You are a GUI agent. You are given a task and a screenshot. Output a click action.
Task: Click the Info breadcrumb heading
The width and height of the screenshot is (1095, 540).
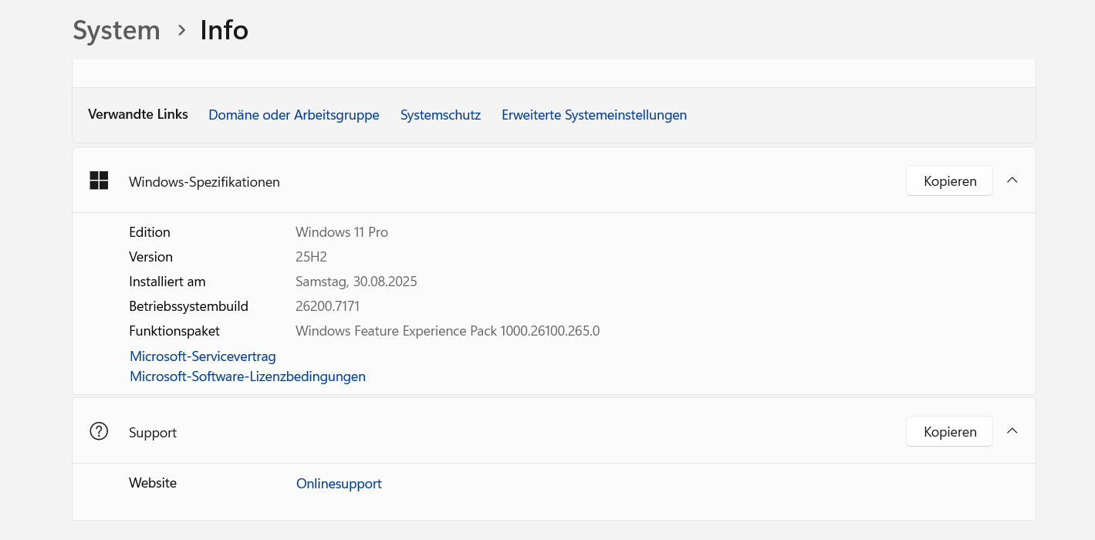point(224,30)
